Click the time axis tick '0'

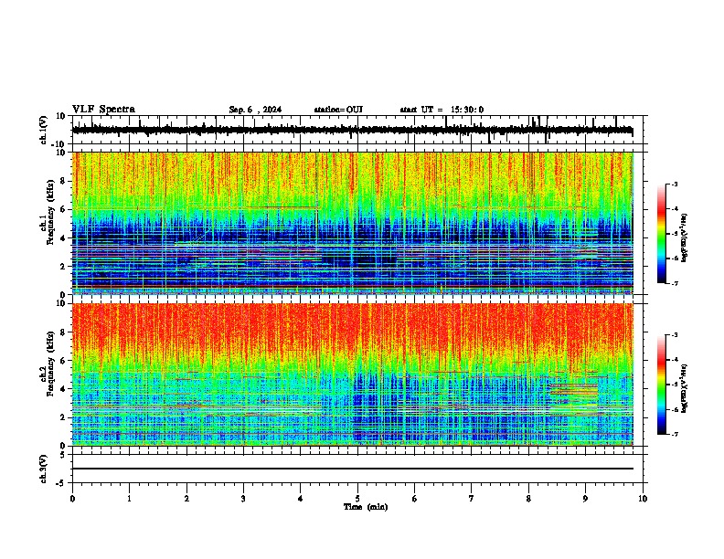72,499
